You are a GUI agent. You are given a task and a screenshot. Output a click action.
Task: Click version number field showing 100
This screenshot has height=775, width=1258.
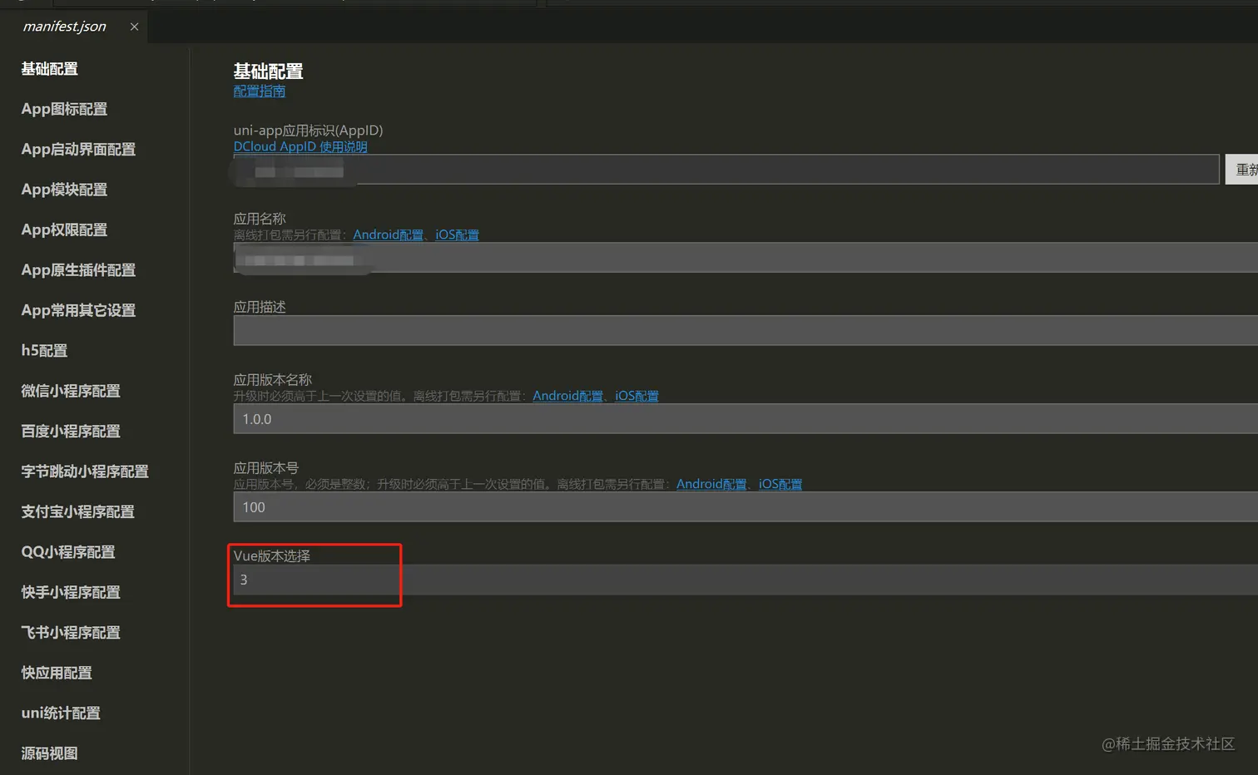pyautogui.click(x=745, y=507)
